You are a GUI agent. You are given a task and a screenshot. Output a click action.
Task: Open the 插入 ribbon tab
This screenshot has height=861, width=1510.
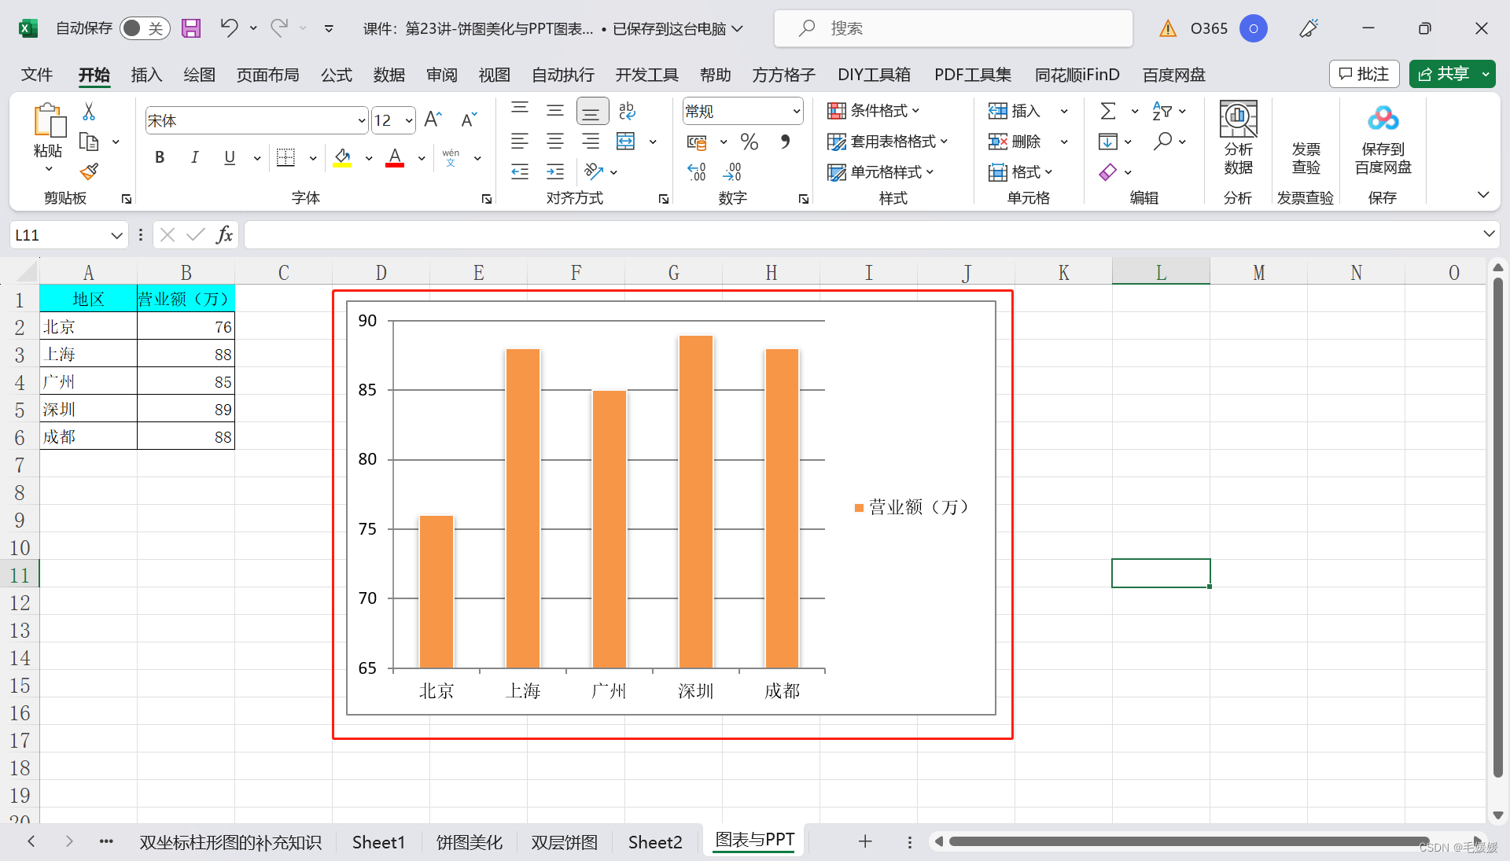tap(146, 75)
